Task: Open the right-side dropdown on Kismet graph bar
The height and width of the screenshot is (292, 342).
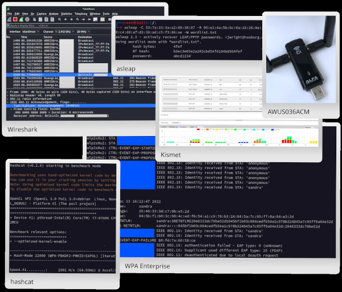Action: [x=310, y=128]
